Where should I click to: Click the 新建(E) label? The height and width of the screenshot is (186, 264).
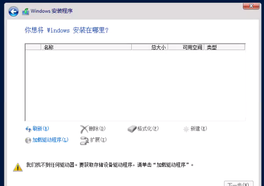pyautogui.click(x=199, y=129)
